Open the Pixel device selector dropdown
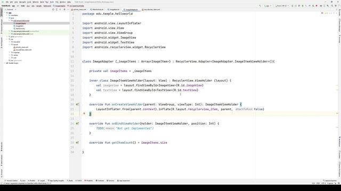This screenshot has width=341, height=191. (x=282, y=6)
